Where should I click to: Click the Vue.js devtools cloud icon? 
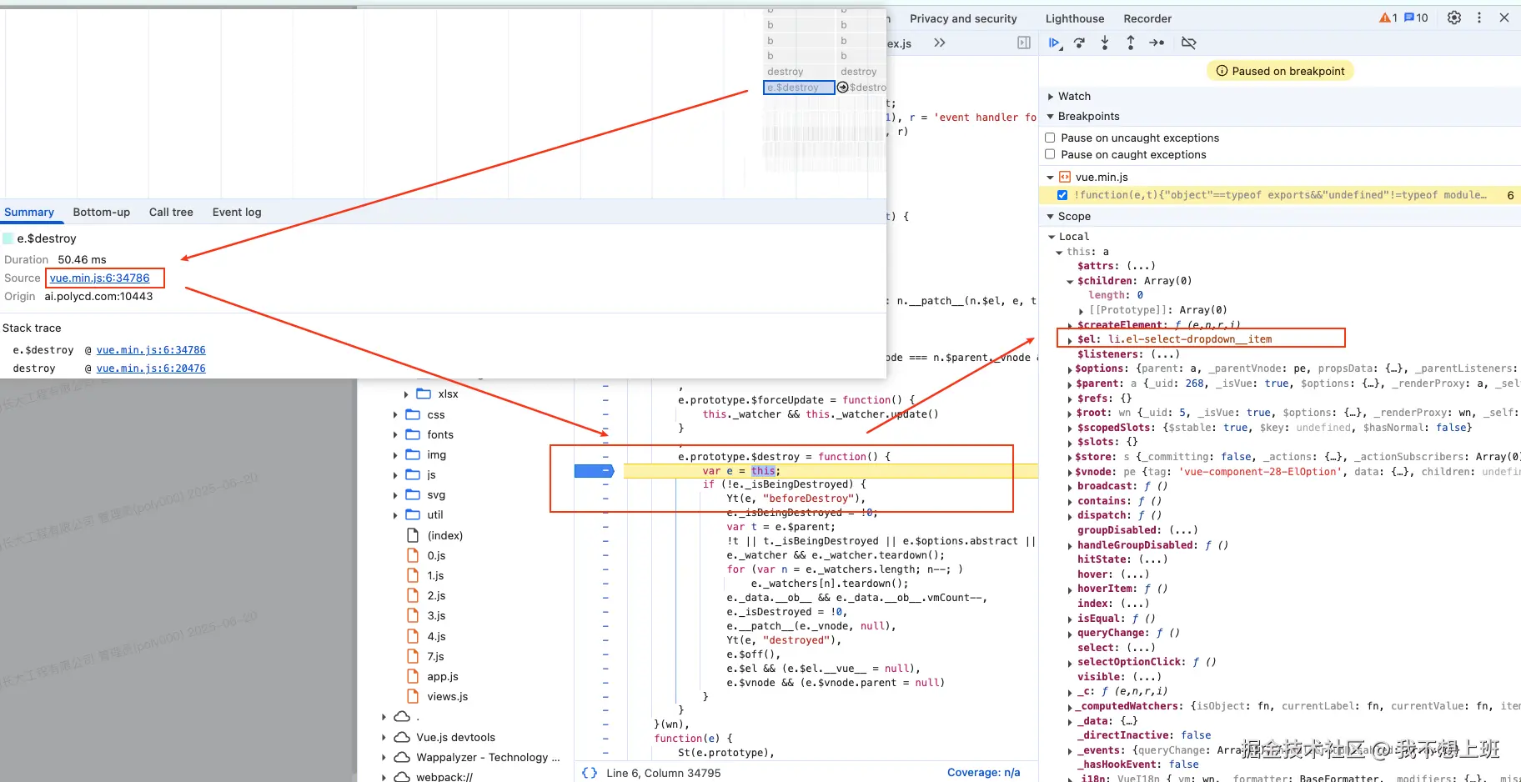(x=402, y=737)
